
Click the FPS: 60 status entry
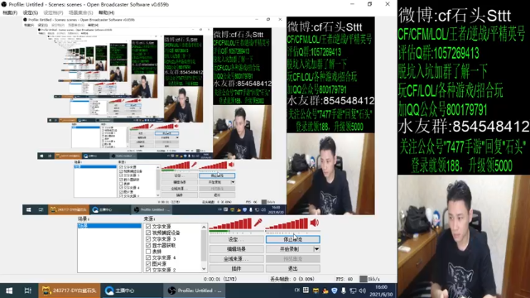pos(344,279)
